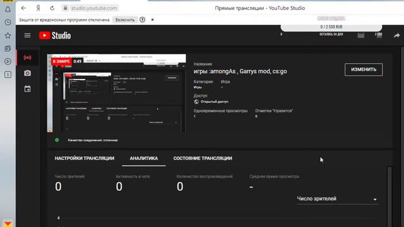Screen dimensions: 404x227
Task: Click the ИЗМЕНИТЬ button
Action: 364,69
